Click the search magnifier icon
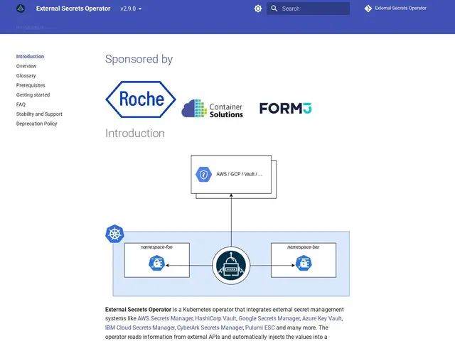 [x=274, y=9]
